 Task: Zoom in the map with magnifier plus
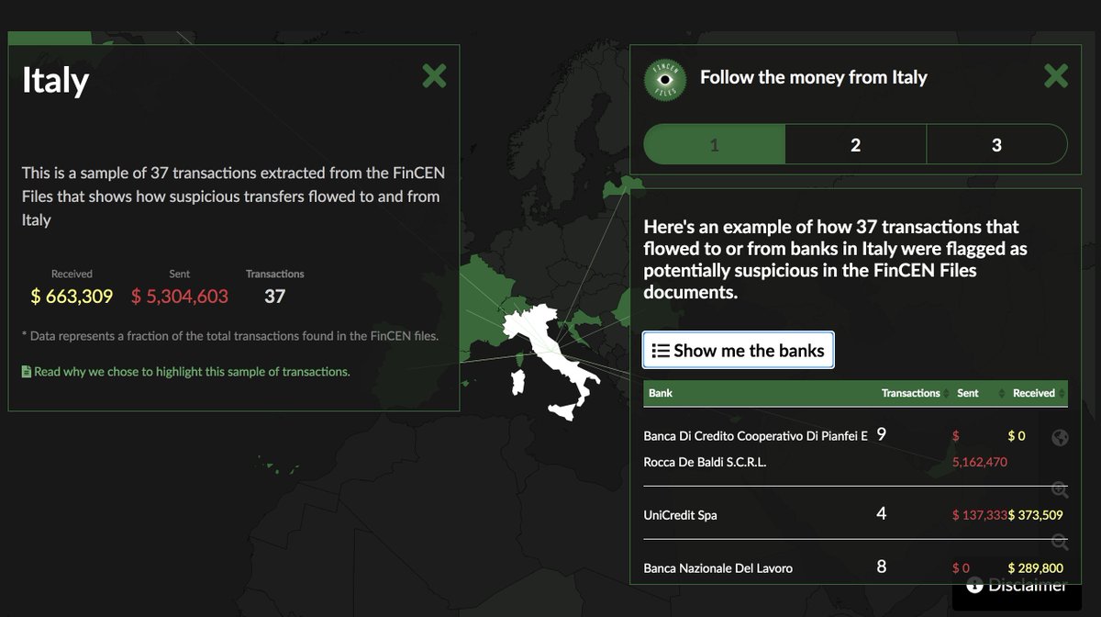1060,490
